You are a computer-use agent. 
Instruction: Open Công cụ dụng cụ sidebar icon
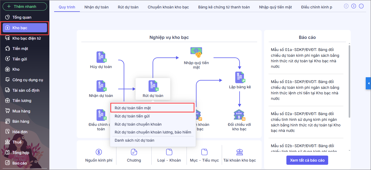8,80
